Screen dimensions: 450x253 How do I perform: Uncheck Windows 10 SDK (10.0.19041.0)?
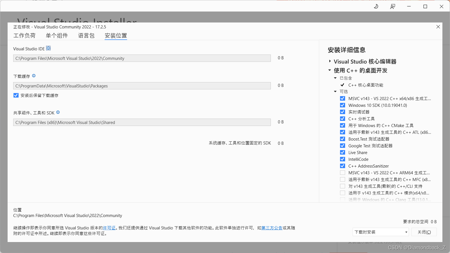[343, 105]
